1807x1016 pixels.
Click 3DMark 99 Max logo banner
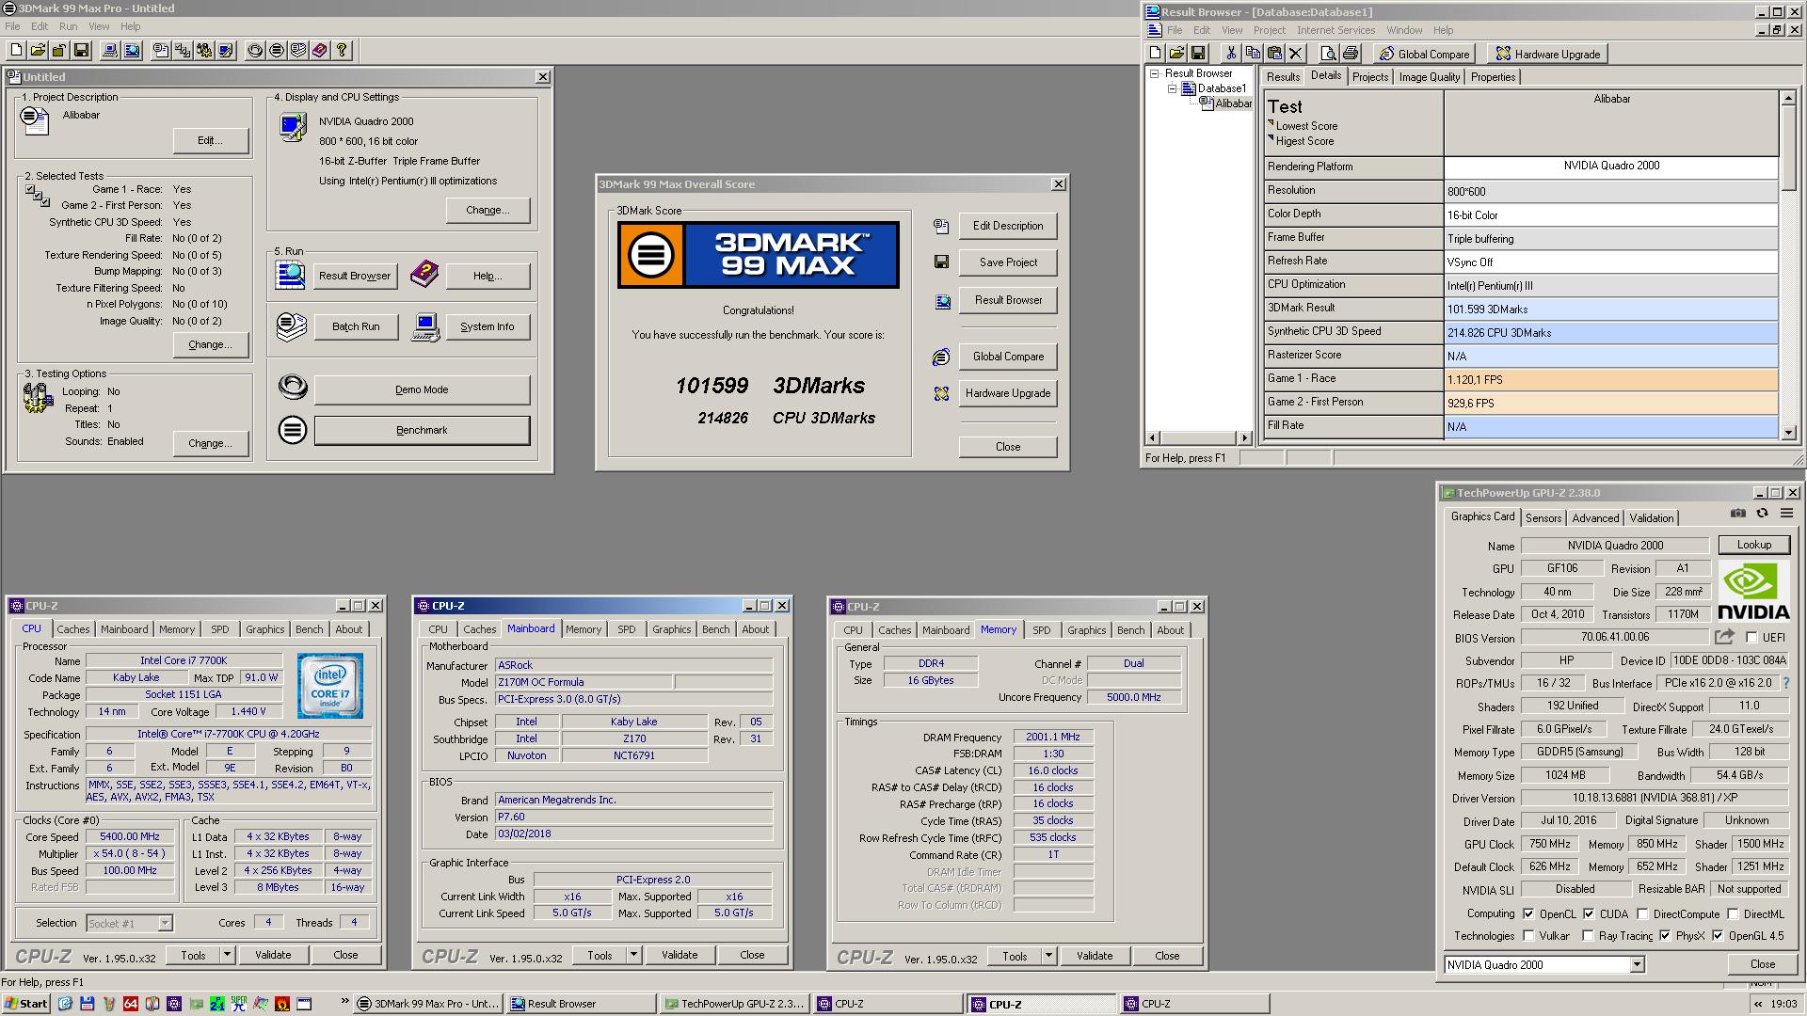(759, 255)
